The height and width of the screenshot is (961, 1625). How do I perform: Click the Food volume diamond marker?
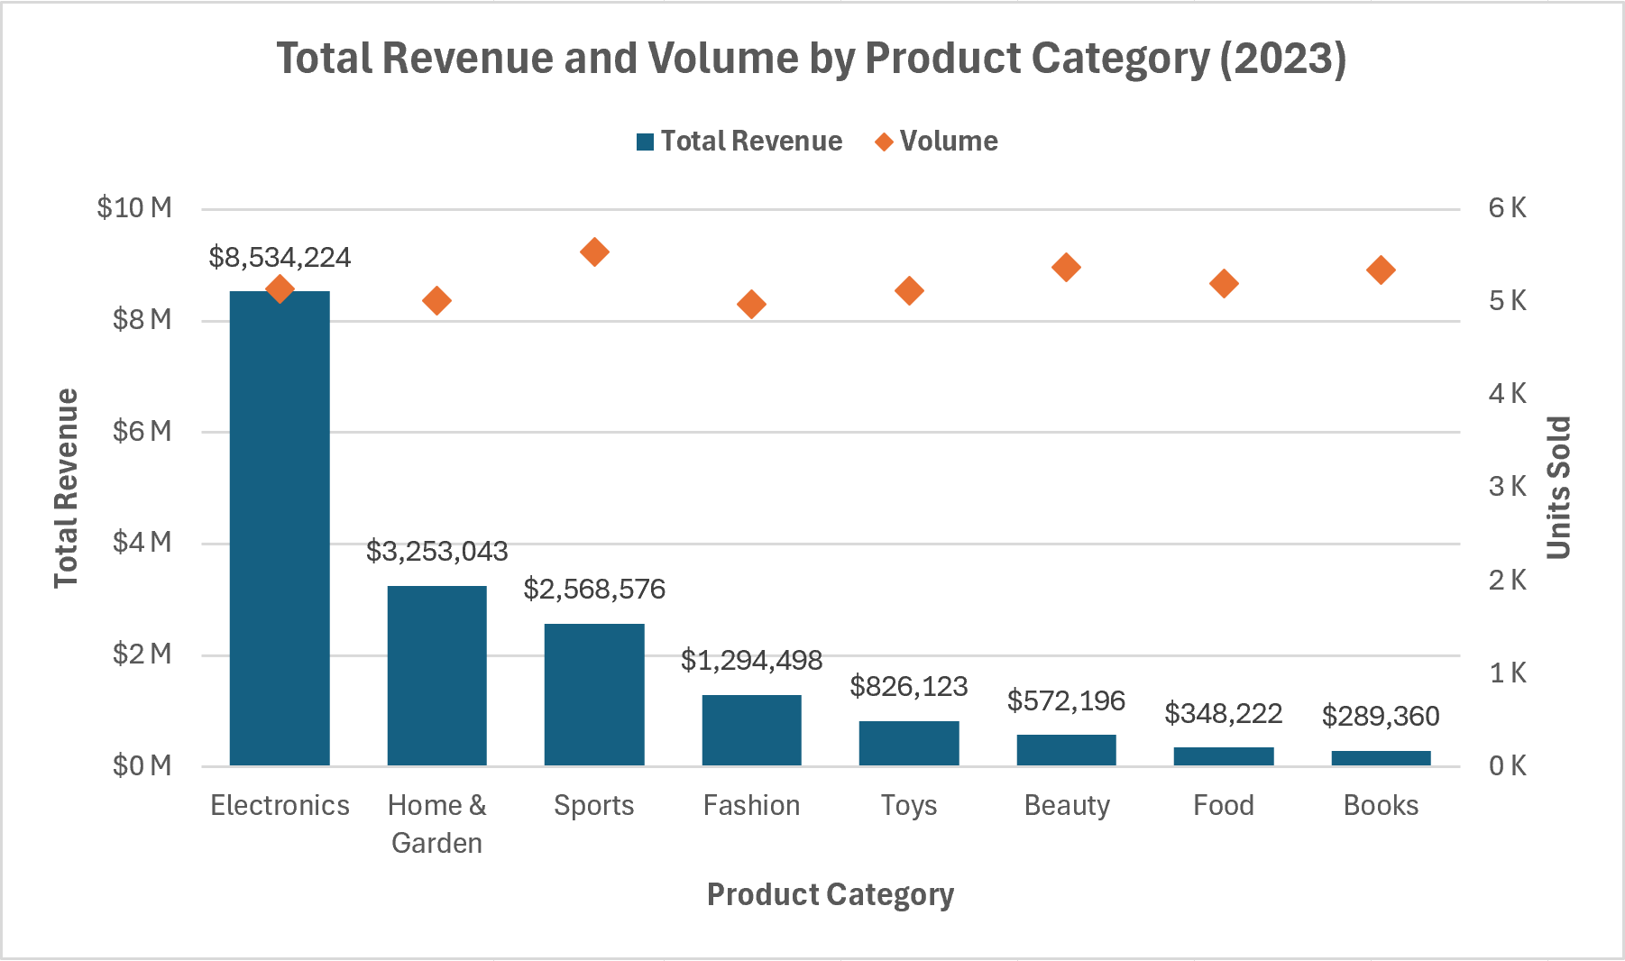point(1224,284)
